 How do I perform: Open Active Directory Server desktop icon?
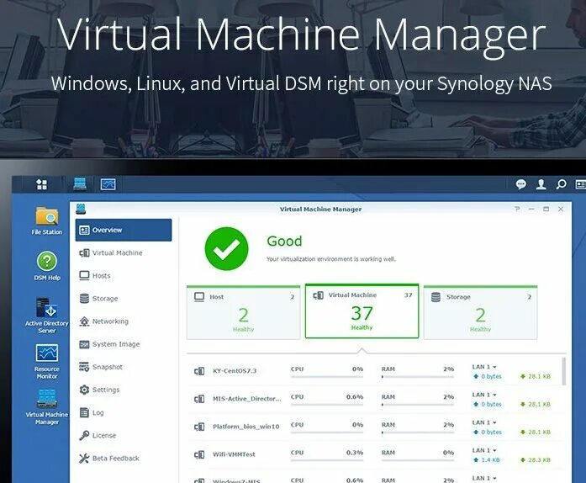pyautogui.click(x=47, y=316)
